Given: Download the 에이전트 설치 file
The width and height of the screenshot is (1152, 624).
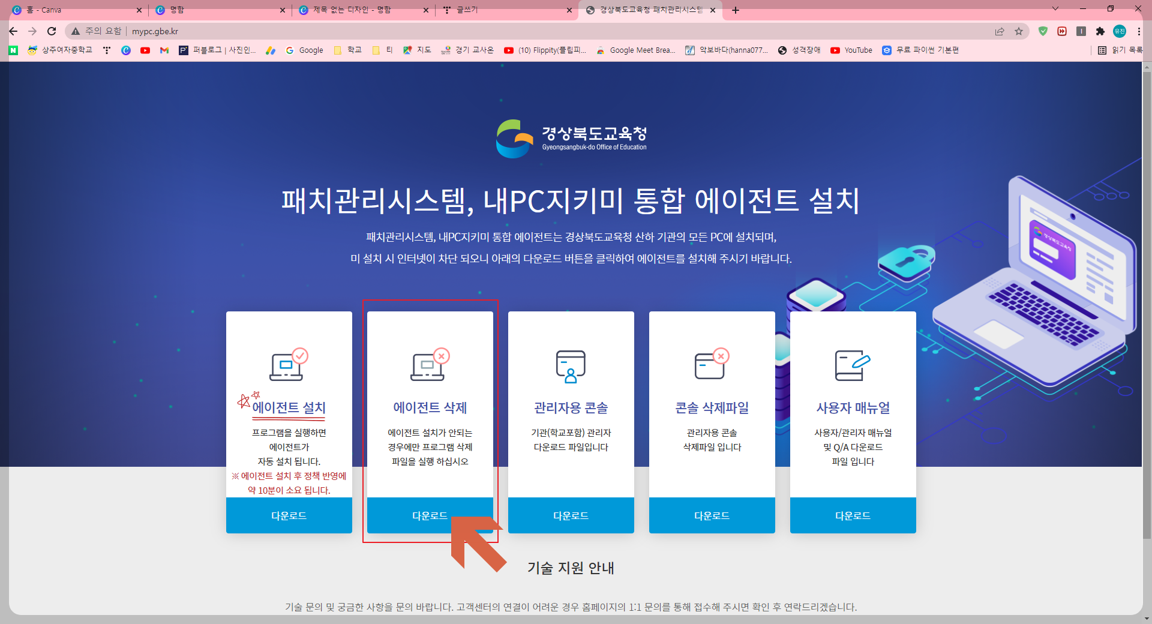Looking at the screenshot, I should [x=289, y=515].
